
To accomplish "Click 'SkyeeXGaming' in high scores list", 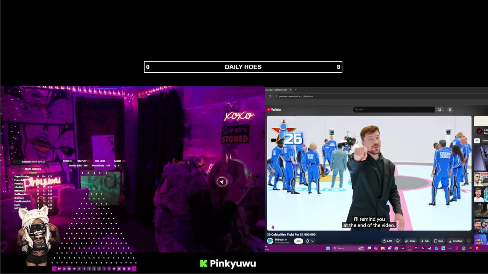I will [x=22, y=177].
